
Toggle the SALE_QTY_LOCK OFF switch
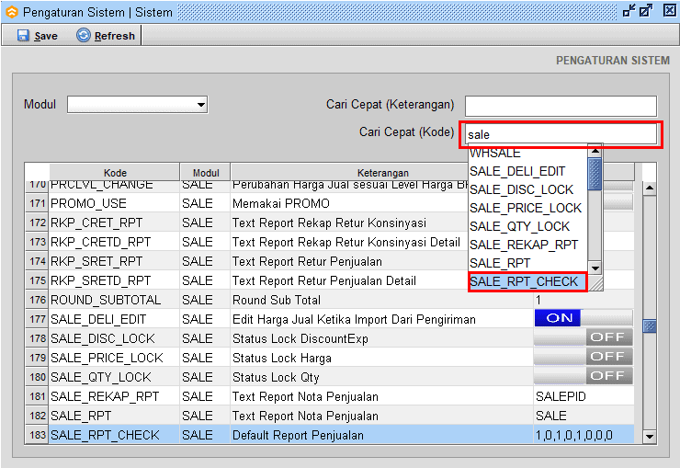pos(584,376)
